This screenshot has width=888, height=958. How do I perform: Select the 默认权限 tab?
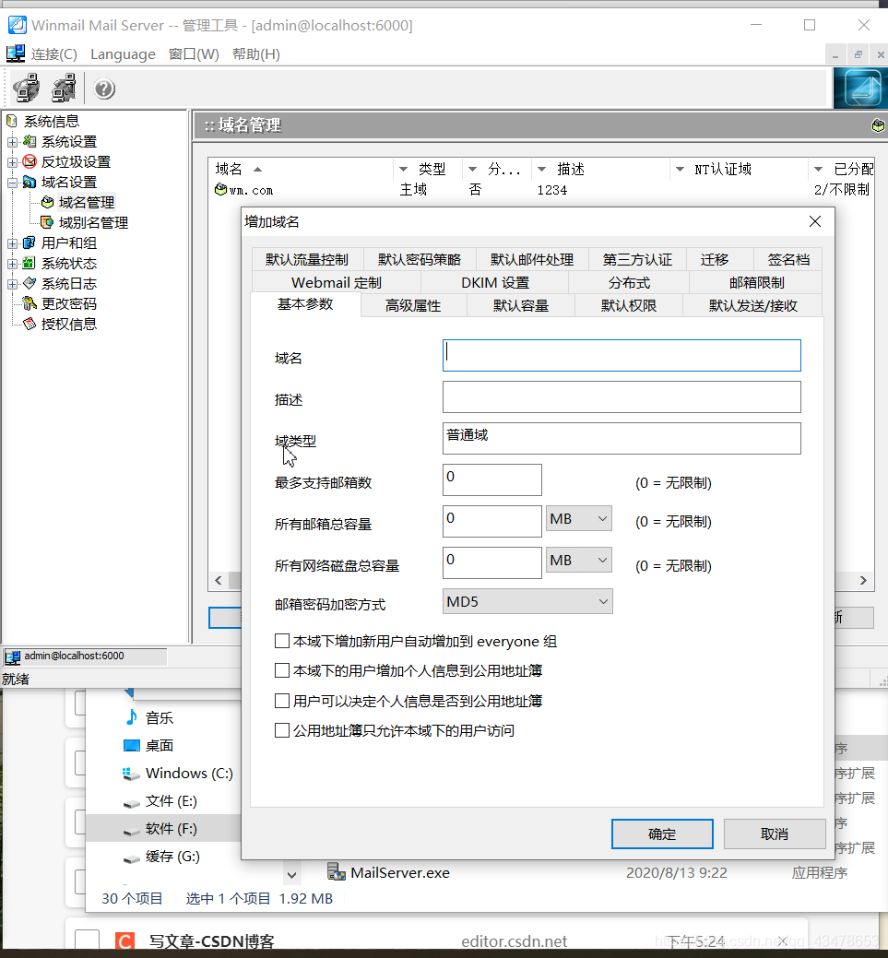[628, 305]
